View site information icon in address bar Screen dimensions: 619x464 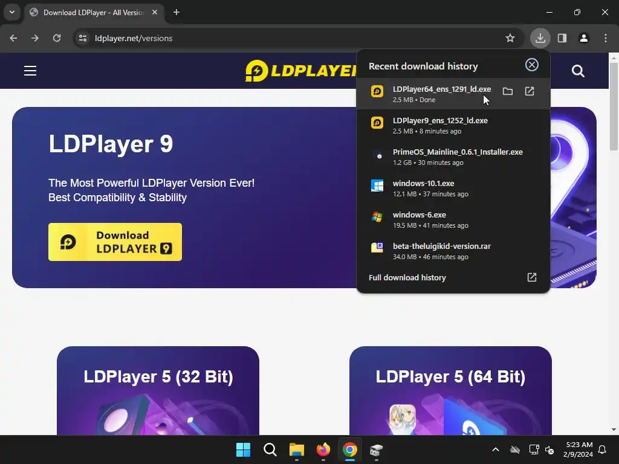pyautogui.click(x=83, y=38)
